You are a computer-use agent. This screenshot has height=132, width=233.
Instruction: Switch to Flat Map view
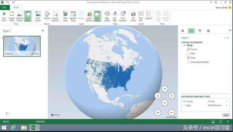click(115, 16)
